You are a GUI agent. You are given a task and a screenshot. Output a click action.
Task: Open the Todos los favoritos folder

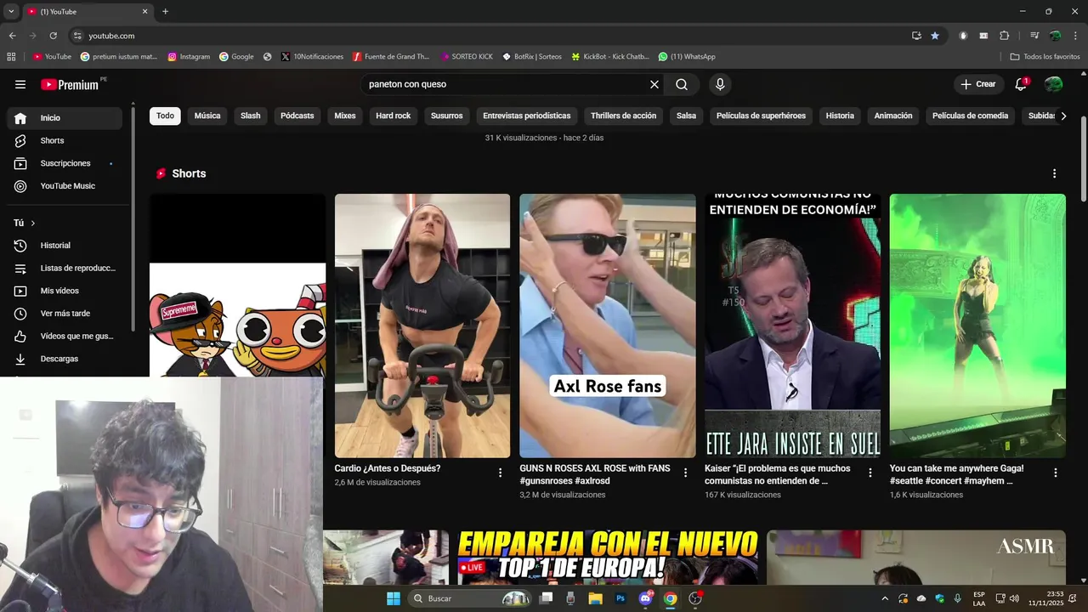(1045, 57)
